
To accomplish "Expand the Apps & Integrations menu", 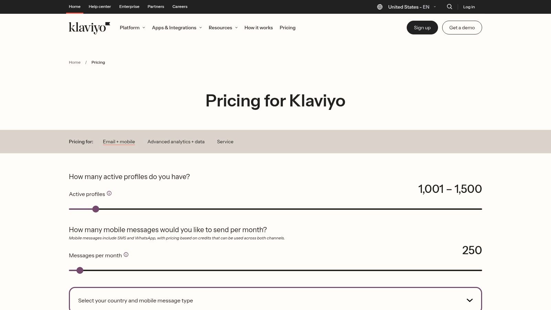I will click(176, 28).
